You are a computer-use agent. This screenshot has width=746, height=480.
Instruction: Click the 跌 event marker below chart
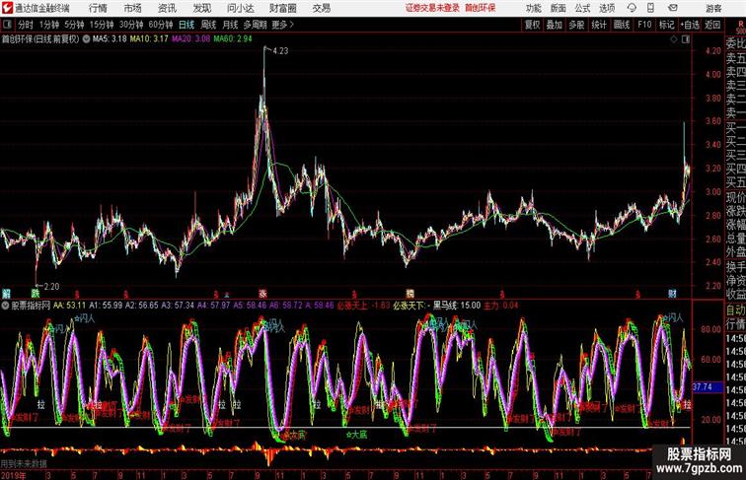pos(36,294)
